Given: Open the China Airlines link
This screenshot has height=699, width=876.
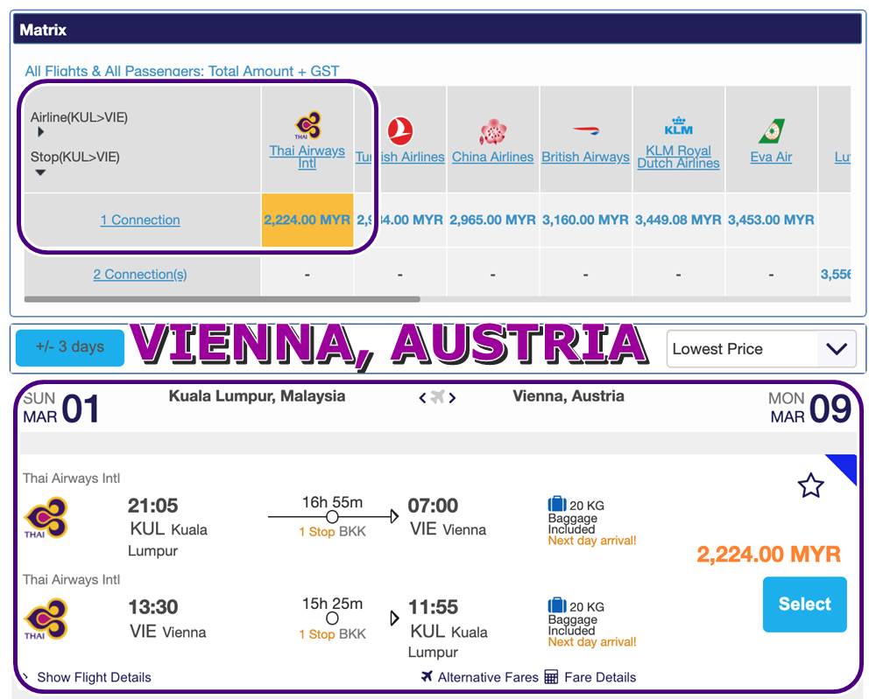Looking at the screenshot, I should (492, 157).
